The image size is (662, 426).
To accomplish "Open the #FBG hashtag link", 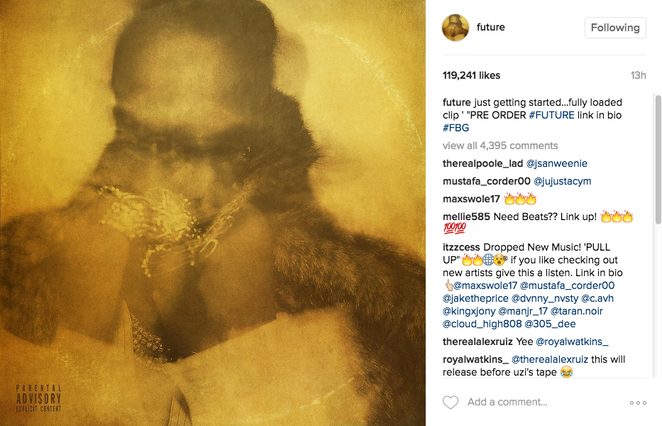I will 456,128.
